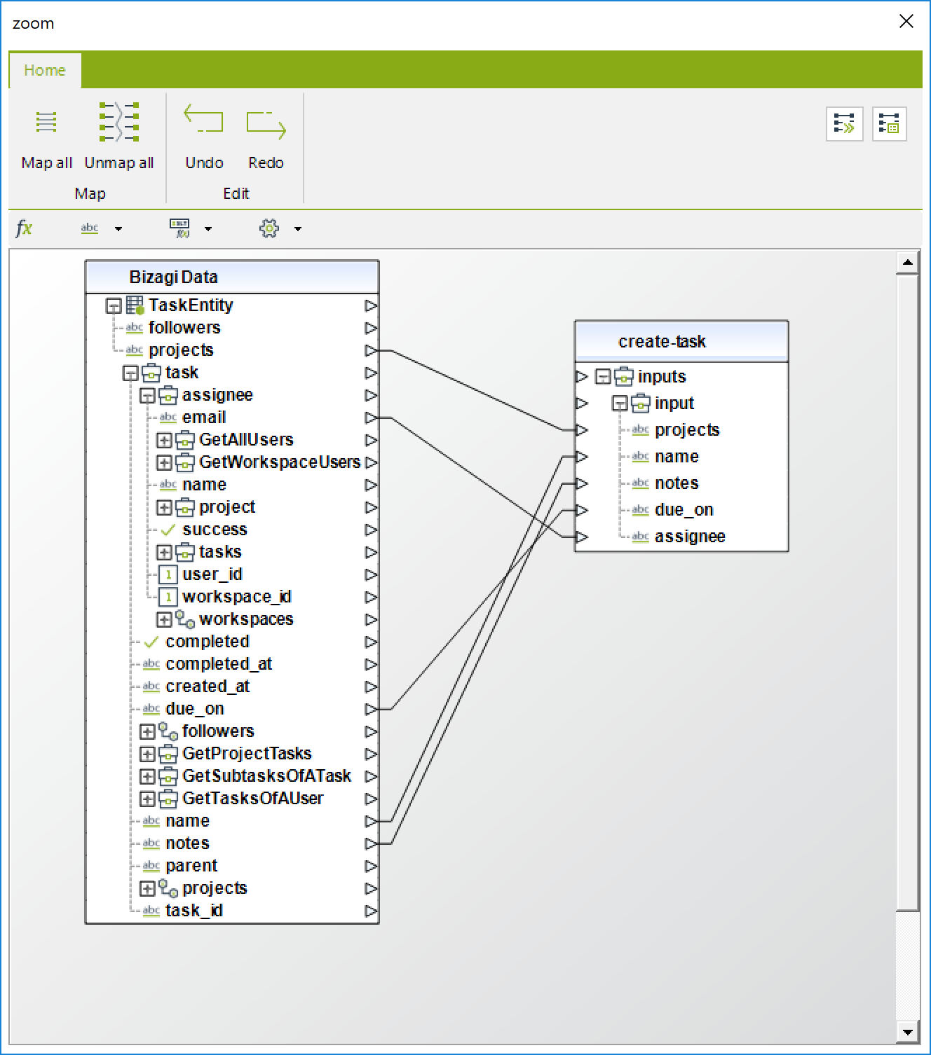Select the workspace_id attribute
Screen dimensions: 931x1055
237,597
